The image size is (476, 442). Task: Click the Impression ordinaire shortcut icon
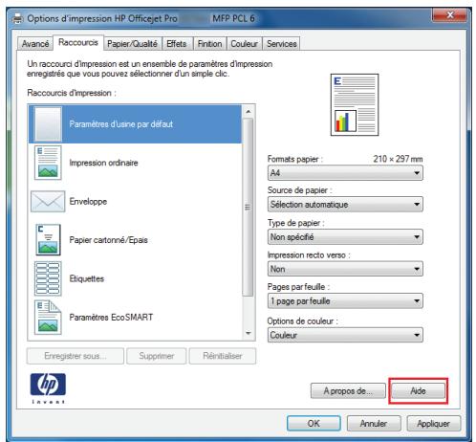pos(48,163)
